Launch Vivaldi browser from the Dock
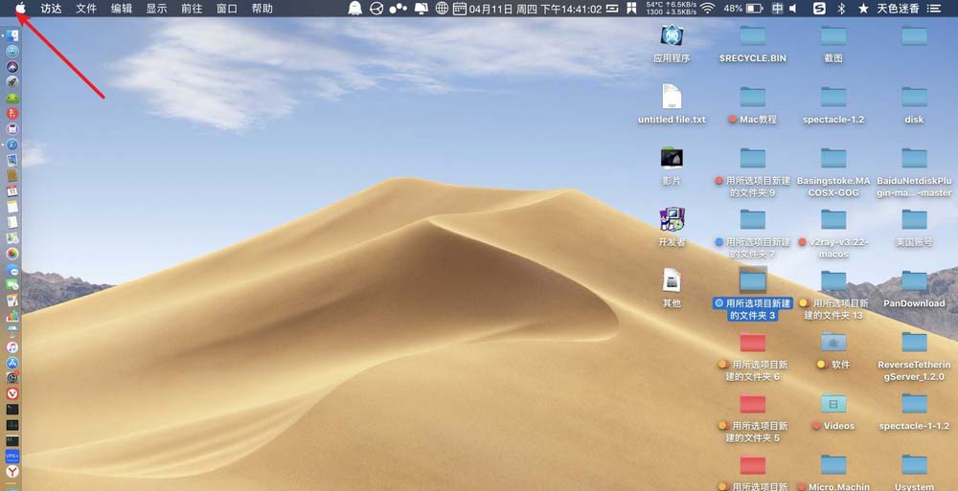Viewport: 958px width, 491px height. click(12, 392)
